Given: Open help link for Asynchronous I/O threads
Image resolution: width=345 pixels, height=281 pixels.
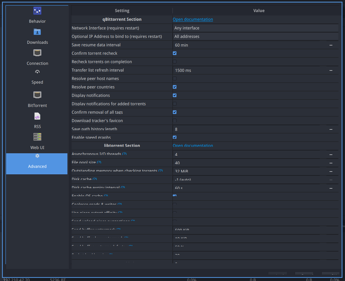Looking at the screenshot, I should pos(124,154).
